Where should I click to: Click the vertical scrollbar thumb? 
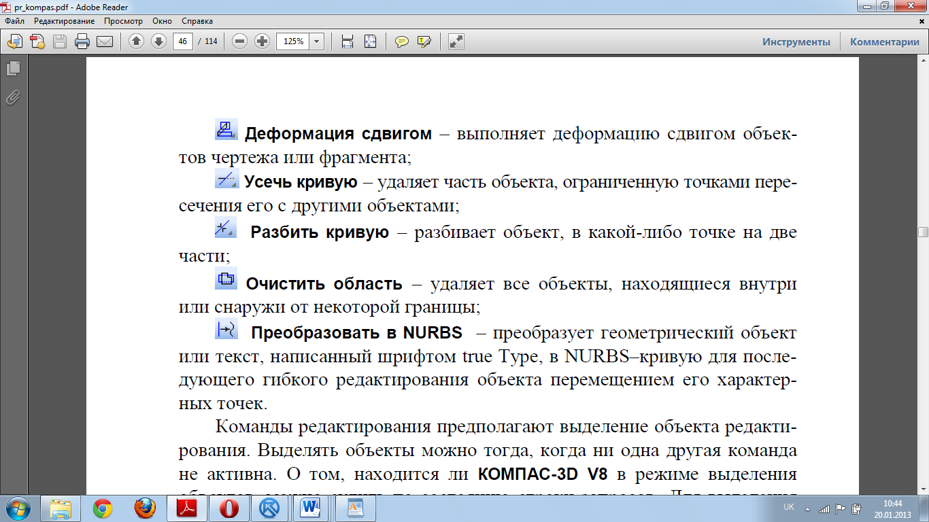[x=923, y=232]
